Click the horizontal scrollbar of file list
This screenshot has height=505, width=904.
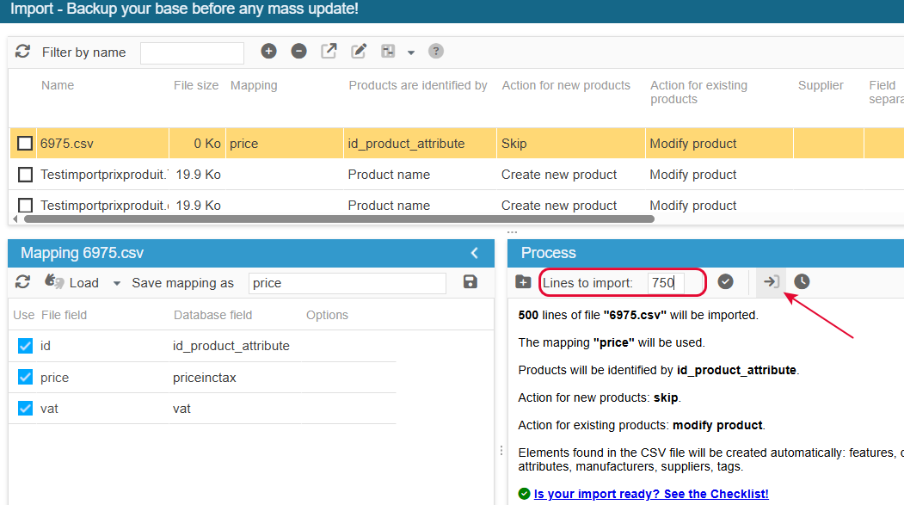[x=339, y=219]
